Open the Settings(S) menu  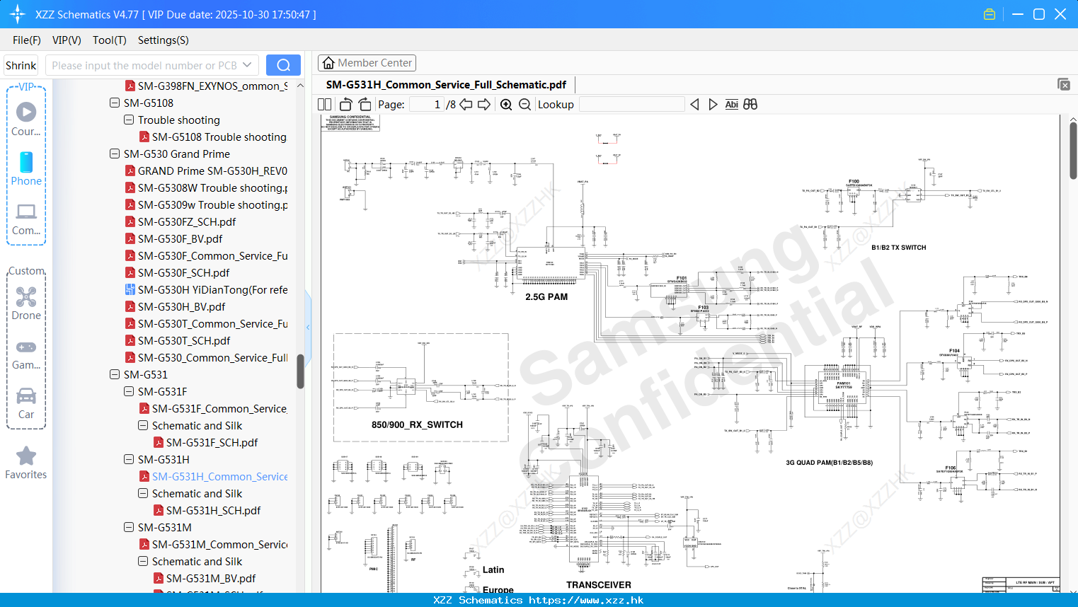[164, 40]
